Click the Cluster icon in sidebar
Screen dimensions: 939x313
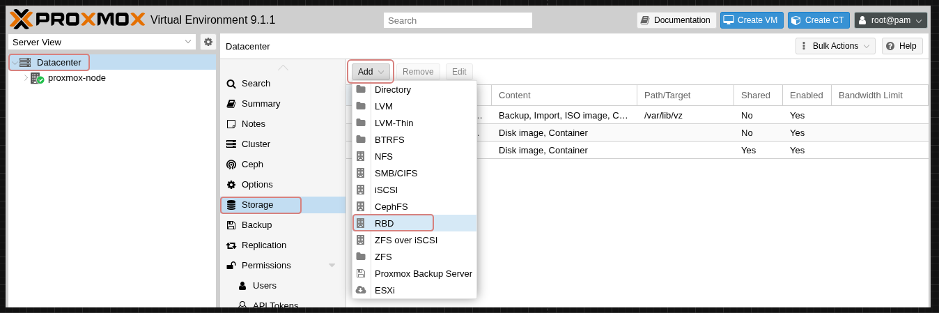pos(231,144)
